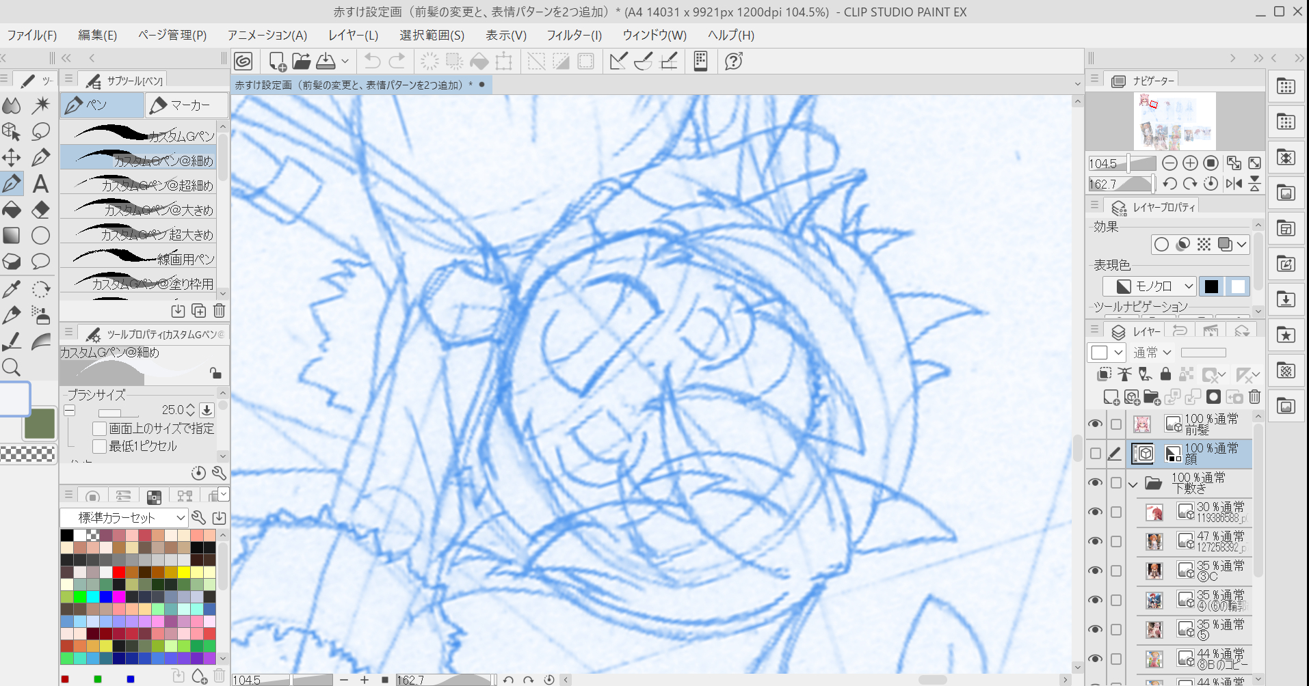Open CLIP STUDIO launcher icon

243,61
